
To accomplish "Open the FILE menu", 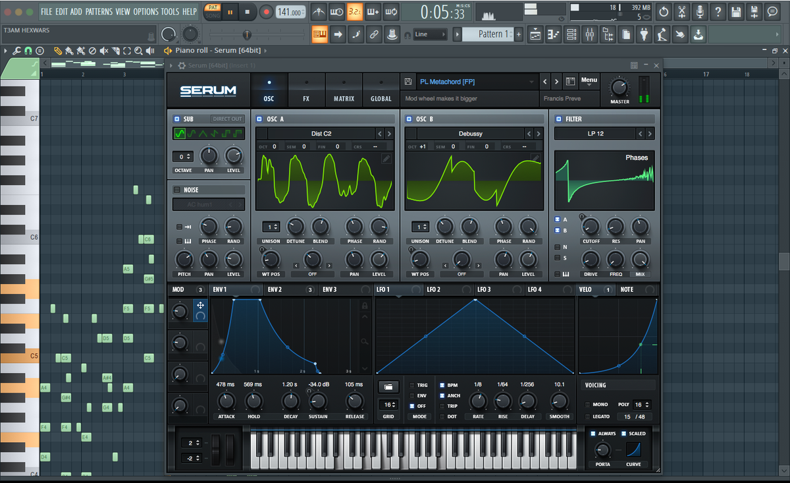I will pos(46,12).
